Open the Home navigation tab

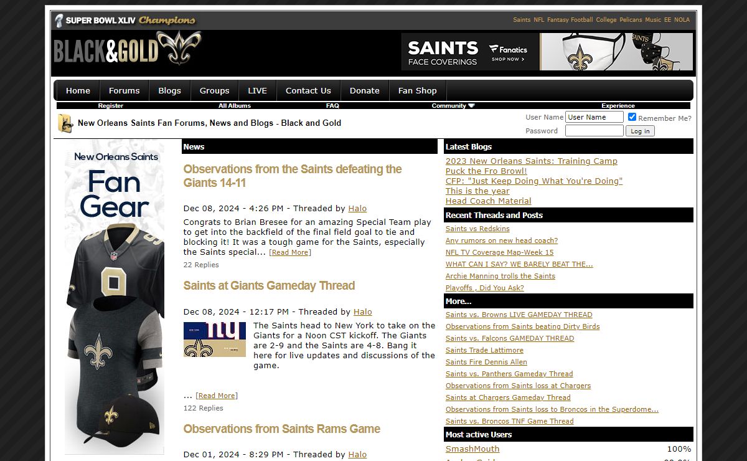78,90
